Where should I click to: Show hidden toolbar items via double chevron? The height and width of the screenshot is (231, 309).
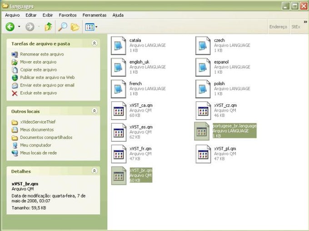[x=305, y=22]
